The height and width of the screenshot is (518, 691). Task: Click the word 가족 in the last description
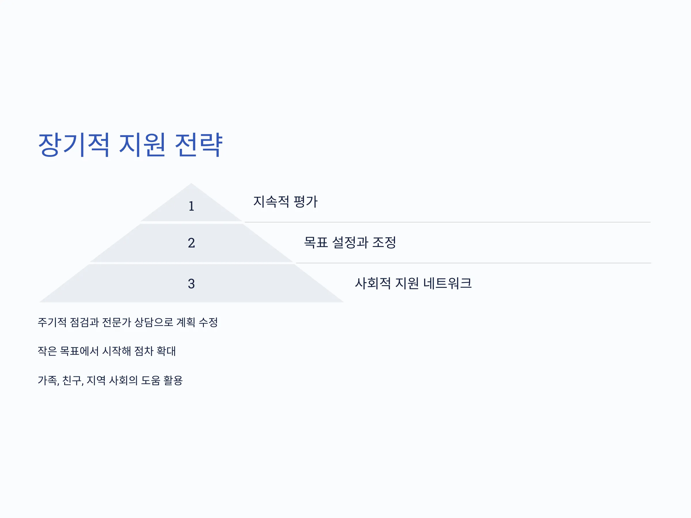48,380
